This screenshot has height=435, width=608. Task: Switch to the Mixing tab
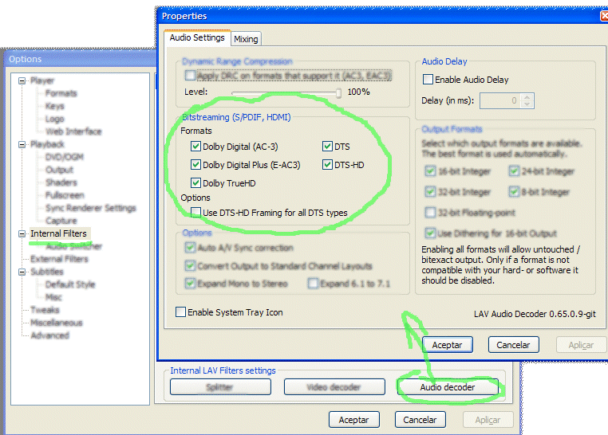point(246,39)
